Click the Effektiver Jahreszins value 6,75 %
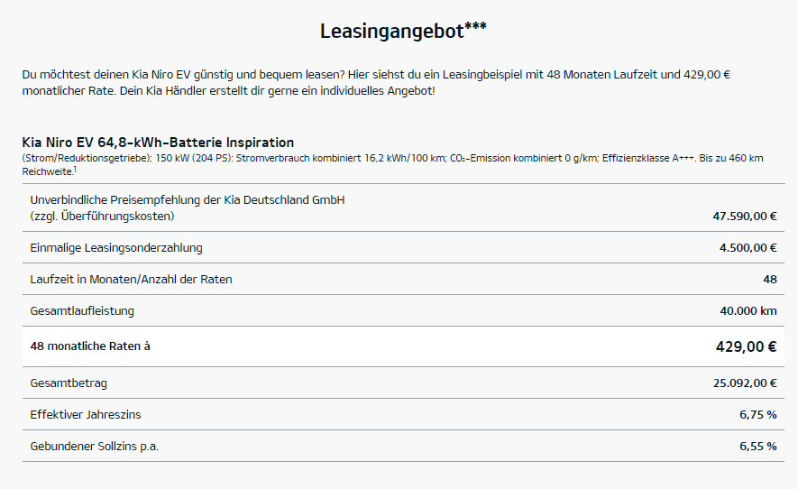The height and width of the screenshot is (489, 798). (x=757, y=414)
